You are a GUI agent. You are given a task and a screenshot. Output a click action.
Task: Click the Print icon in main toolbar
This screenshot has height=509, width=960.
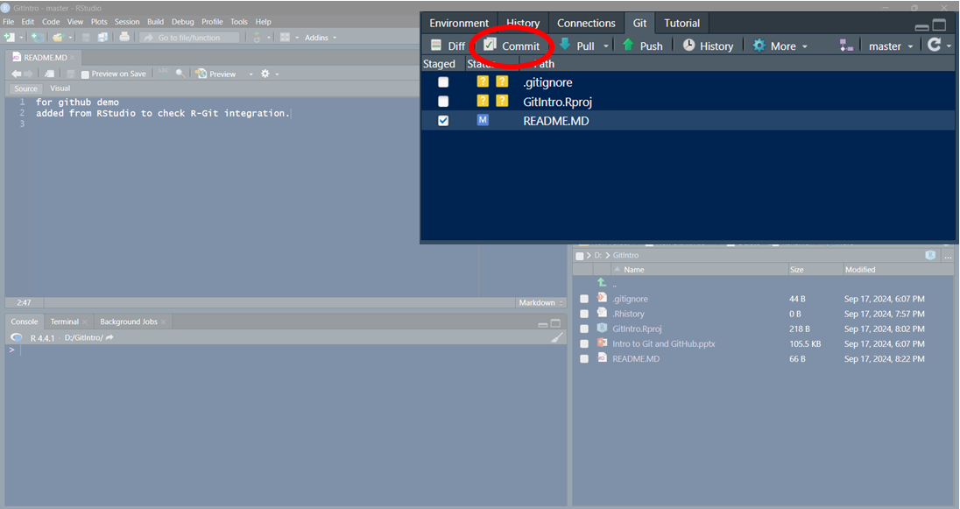click(x=124, y=37)
